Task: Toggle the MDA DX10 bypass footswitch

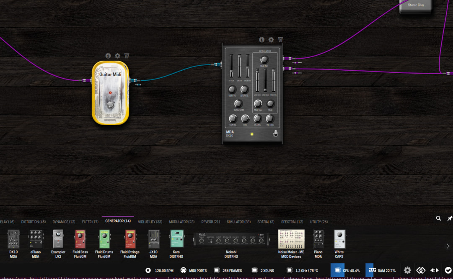Action: point(276,133)
